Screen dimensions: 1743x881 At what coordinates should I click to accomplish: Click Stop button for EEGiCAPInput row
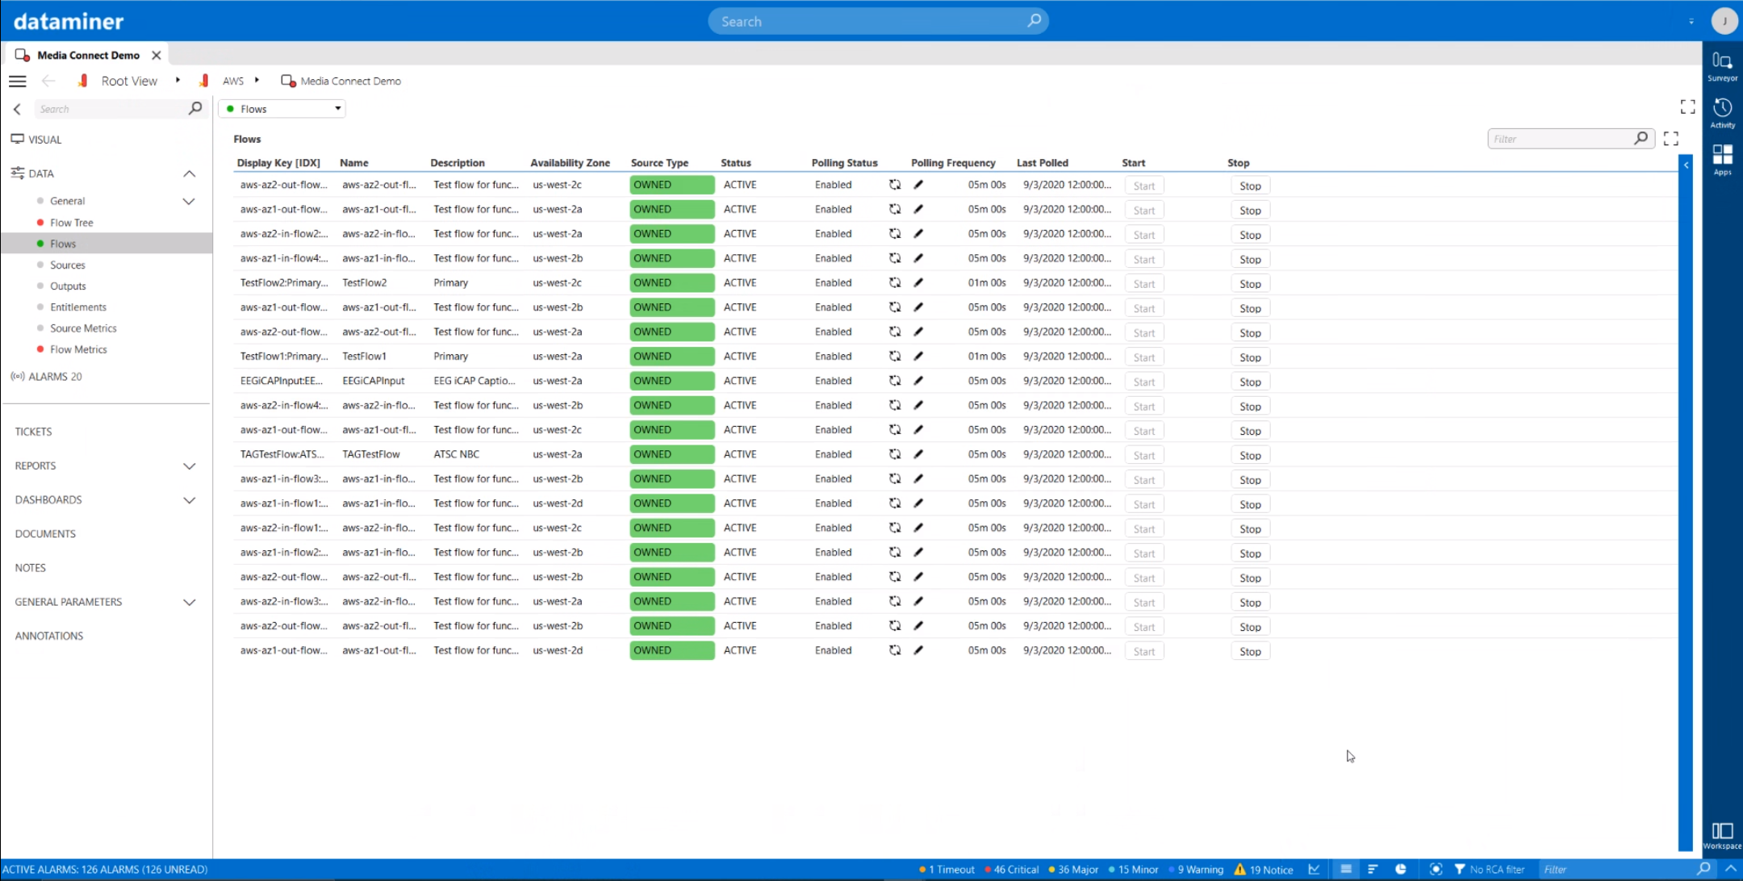point(1250,382)
